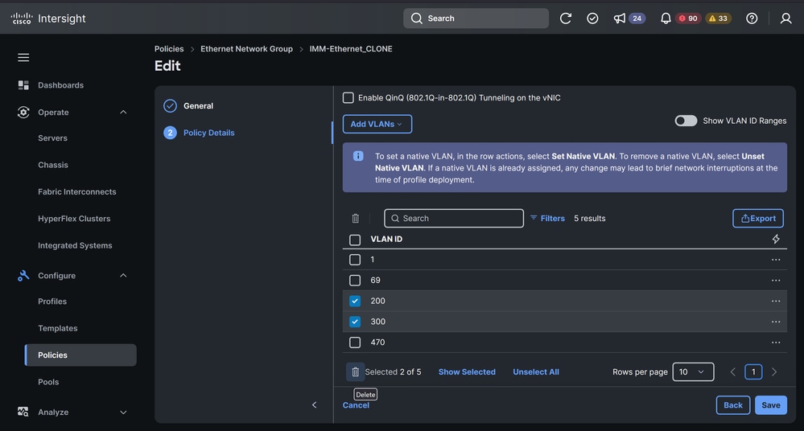Image resolution: width=804 pixels, height=431 pixels.
Task: Open Pools in sidebar
Action: pyautogui.click(x=48, y=382)
